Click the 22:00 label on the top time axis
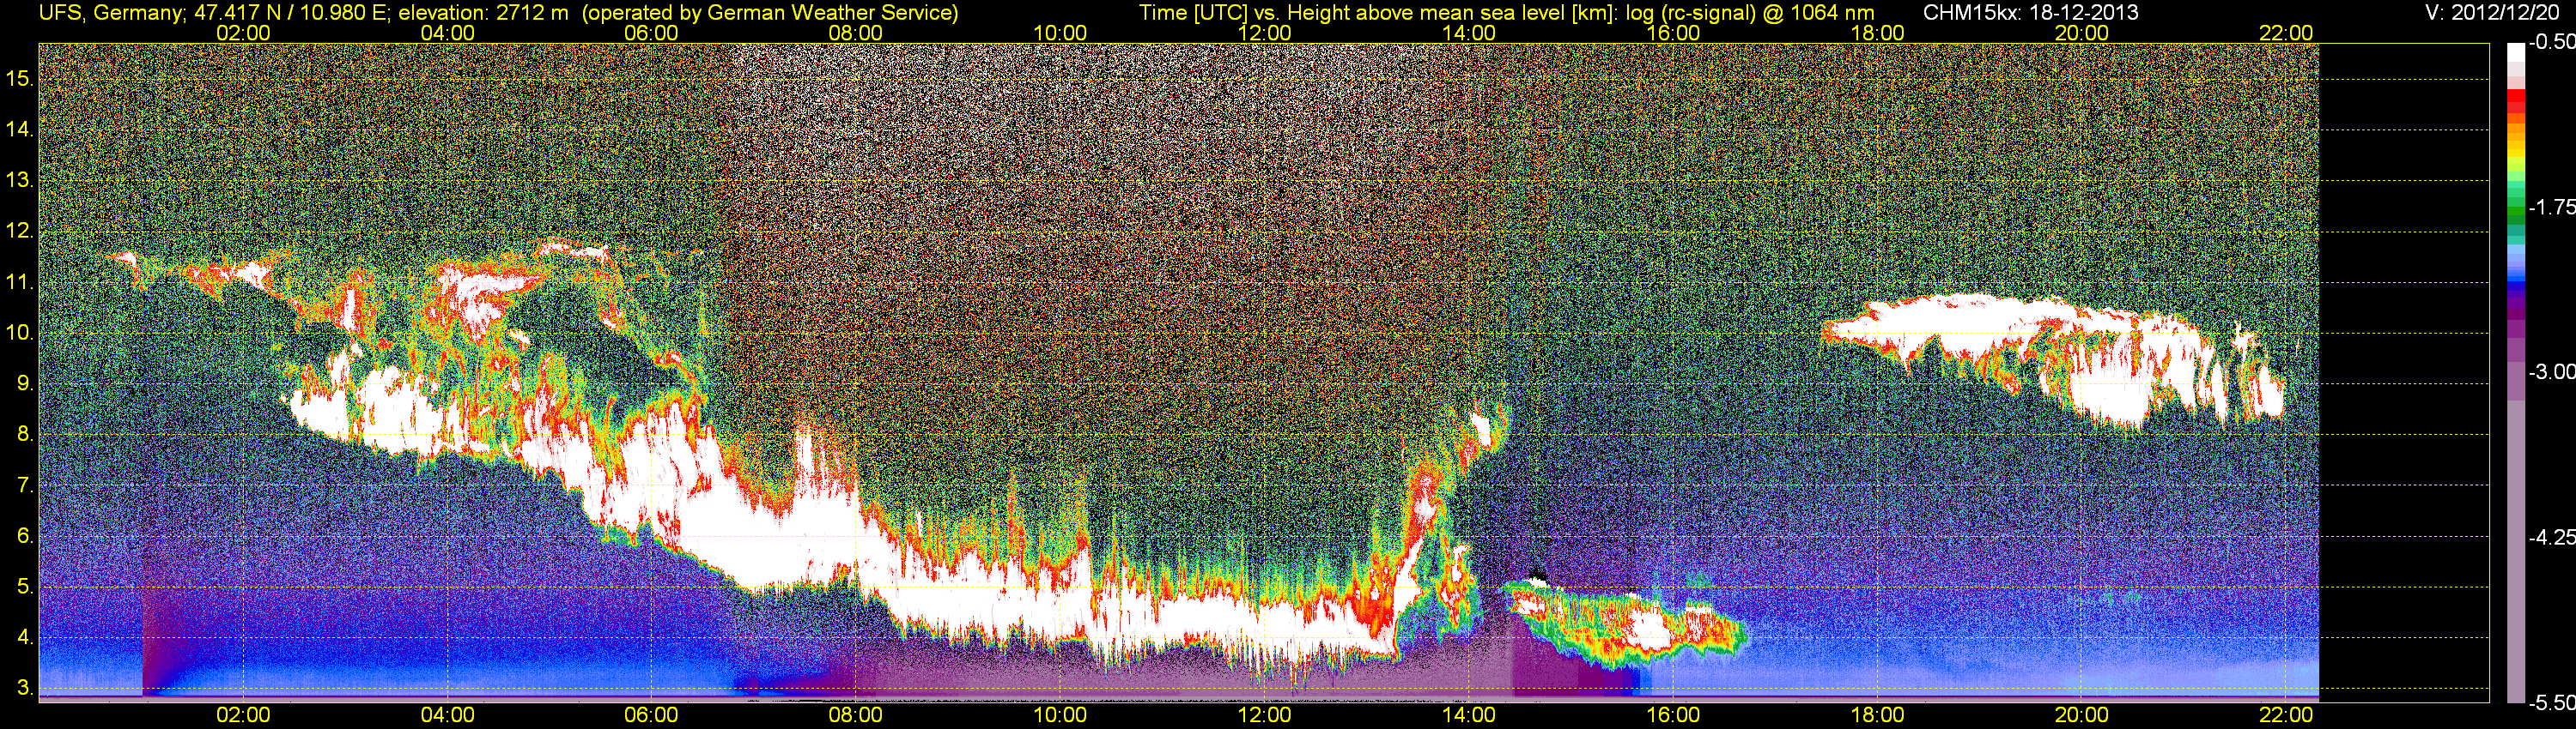2576x729 pixels. point(2286,32)
